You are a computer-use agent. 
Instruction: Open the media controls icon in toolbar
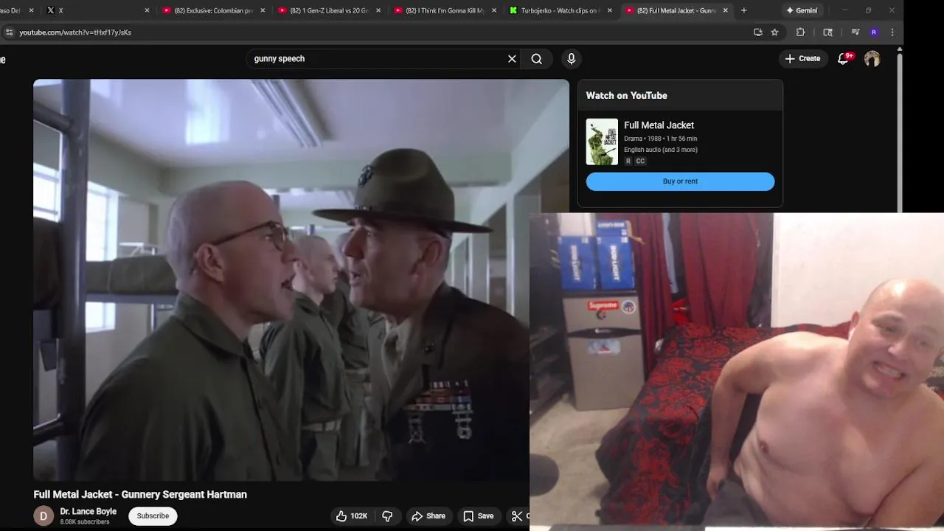coord(855,32)
